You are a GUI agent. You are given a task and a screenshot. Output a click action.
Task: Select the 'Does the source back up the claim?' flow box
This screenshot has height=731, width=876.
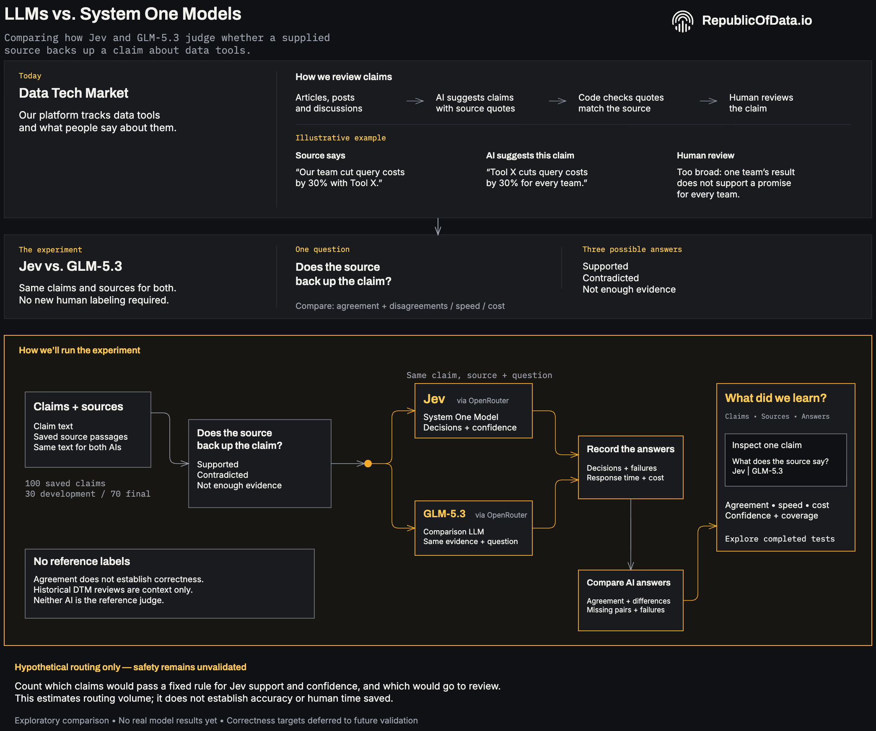tap(260, 464)
